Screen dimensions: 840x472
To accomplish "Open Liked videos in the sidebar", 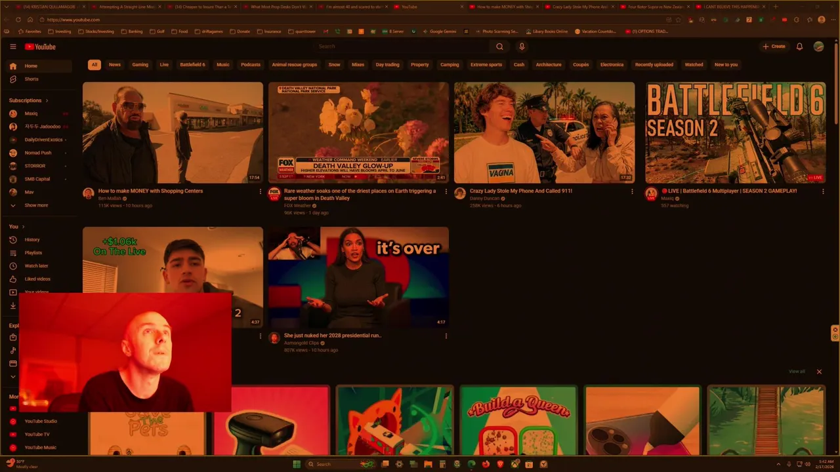I will click(40, 279).
